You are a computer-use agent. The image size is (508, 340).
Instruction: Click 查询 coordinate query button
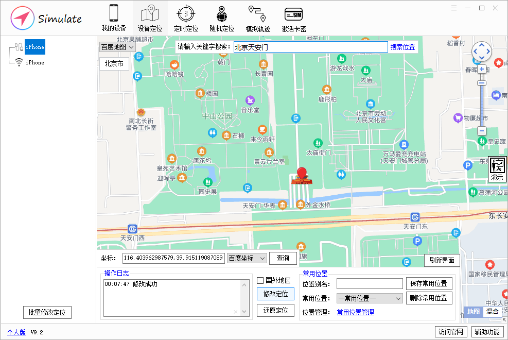coord(283,258)
